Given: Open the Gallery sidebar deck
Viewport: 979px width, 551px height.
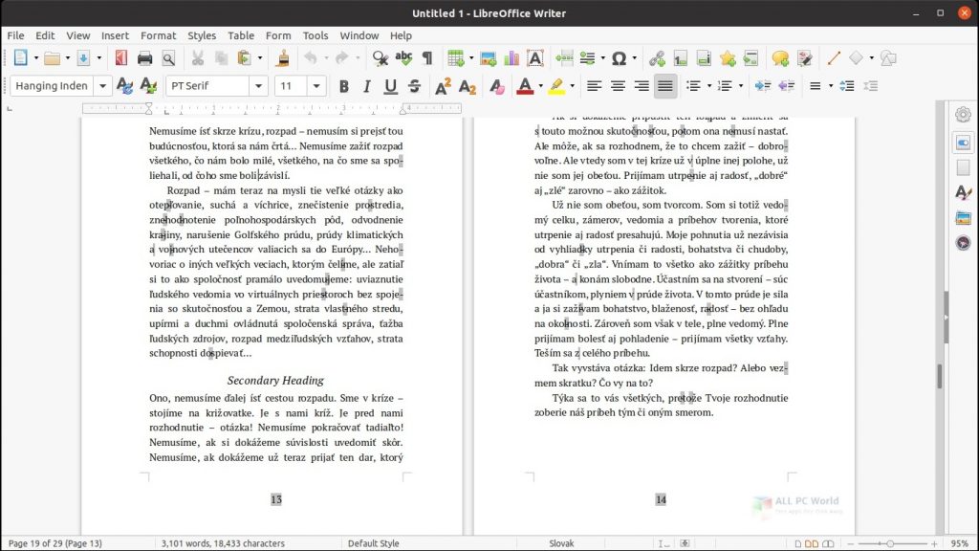Looking at the screenshot, I should tap(964, 218).
